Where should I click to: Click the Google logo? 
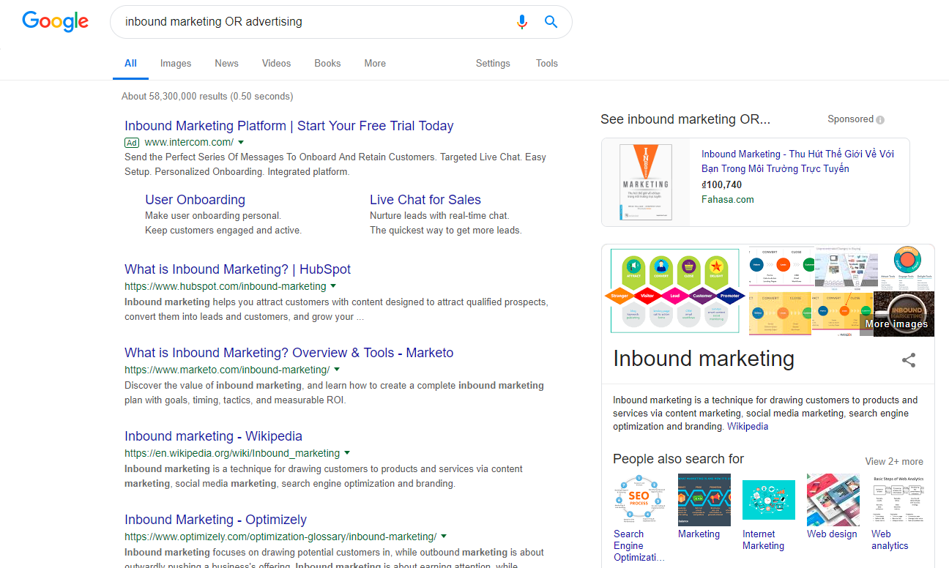[x=55, y=21]
